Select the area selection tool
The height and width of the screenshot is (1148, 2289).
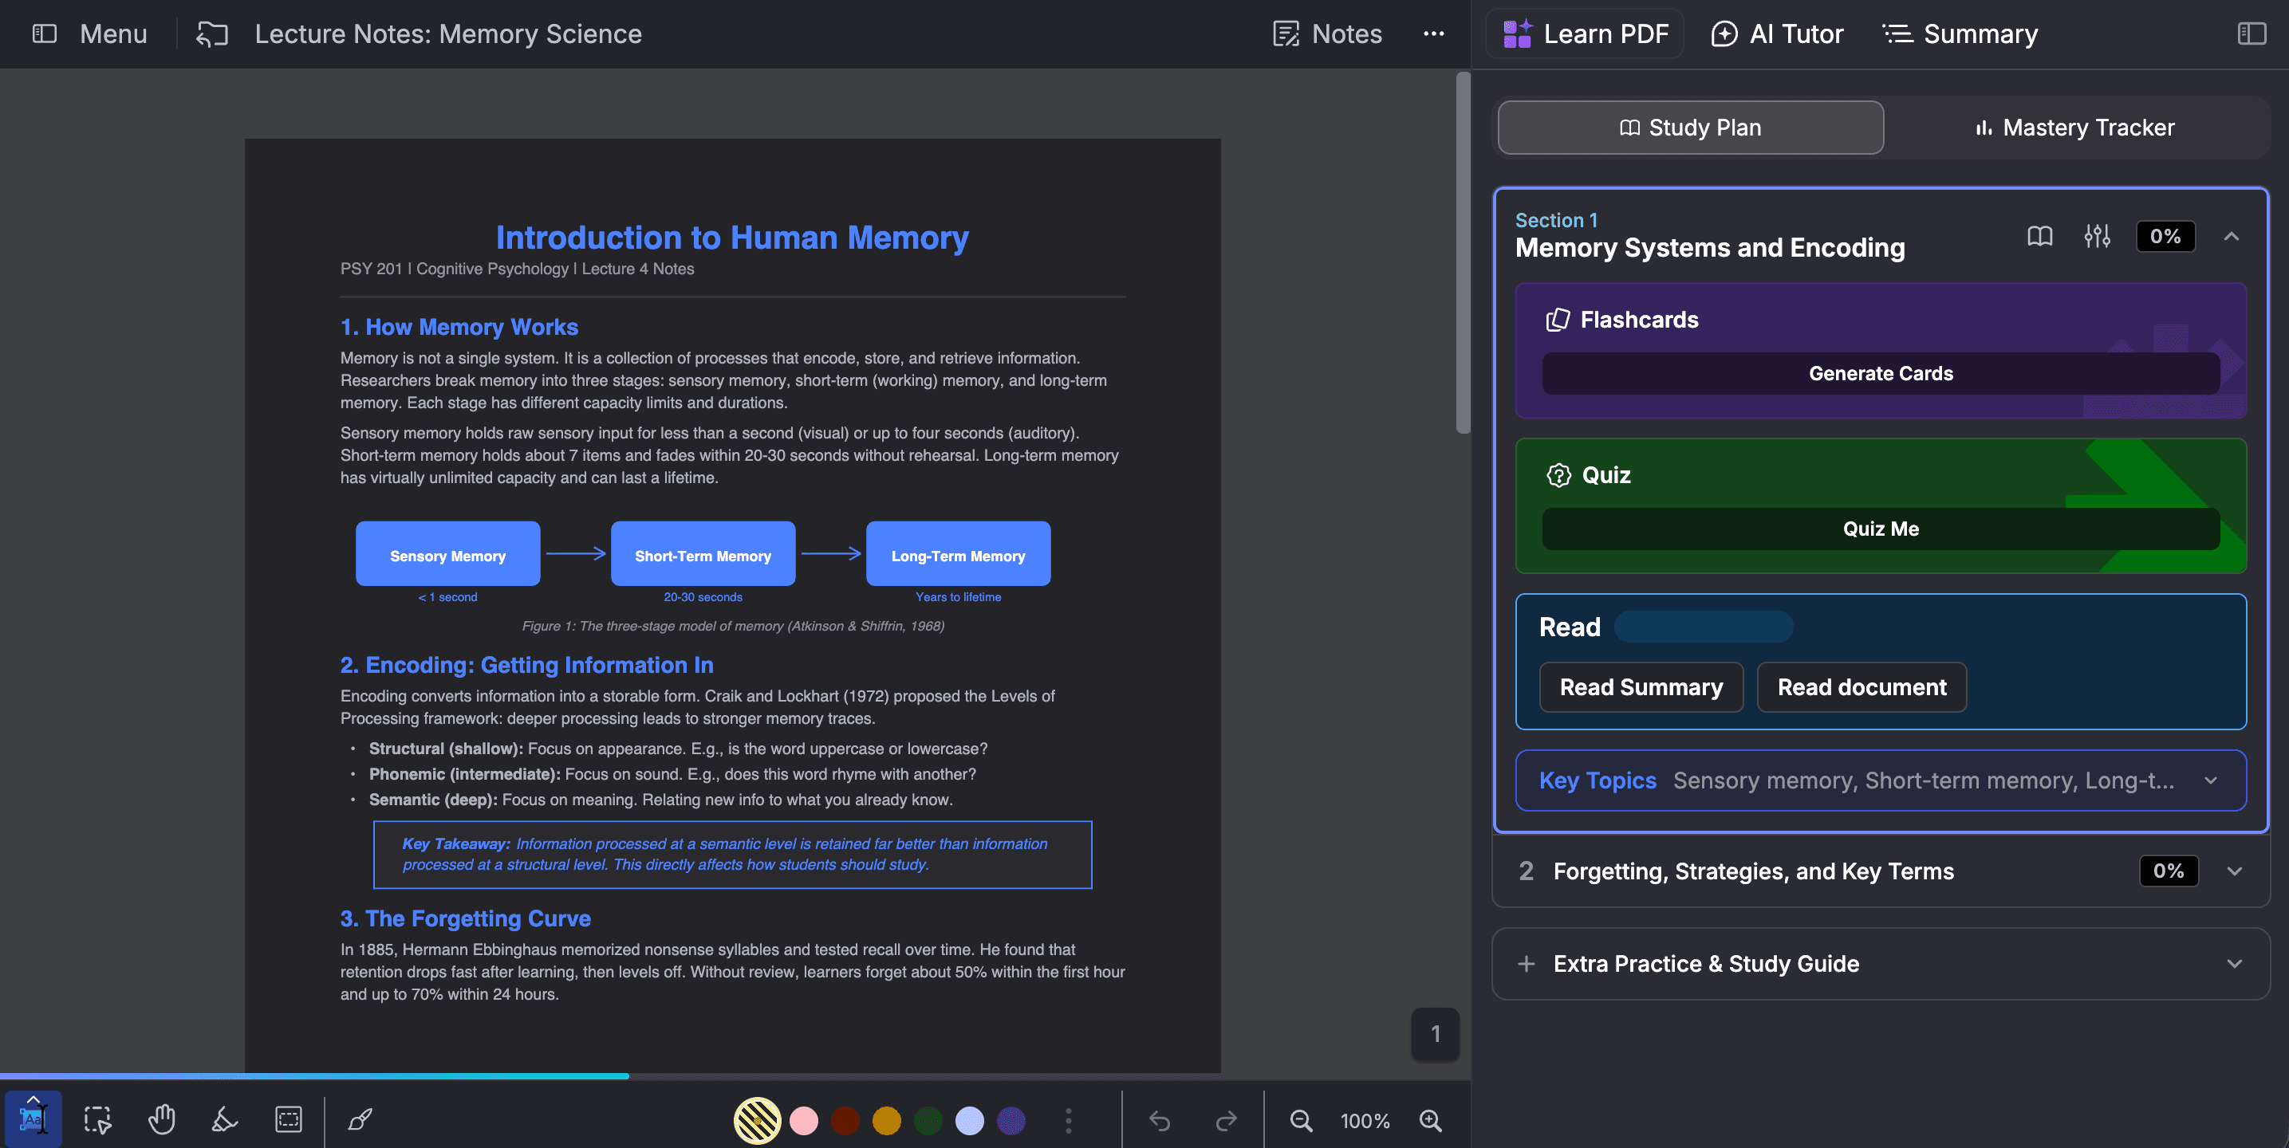point(98,1119)
